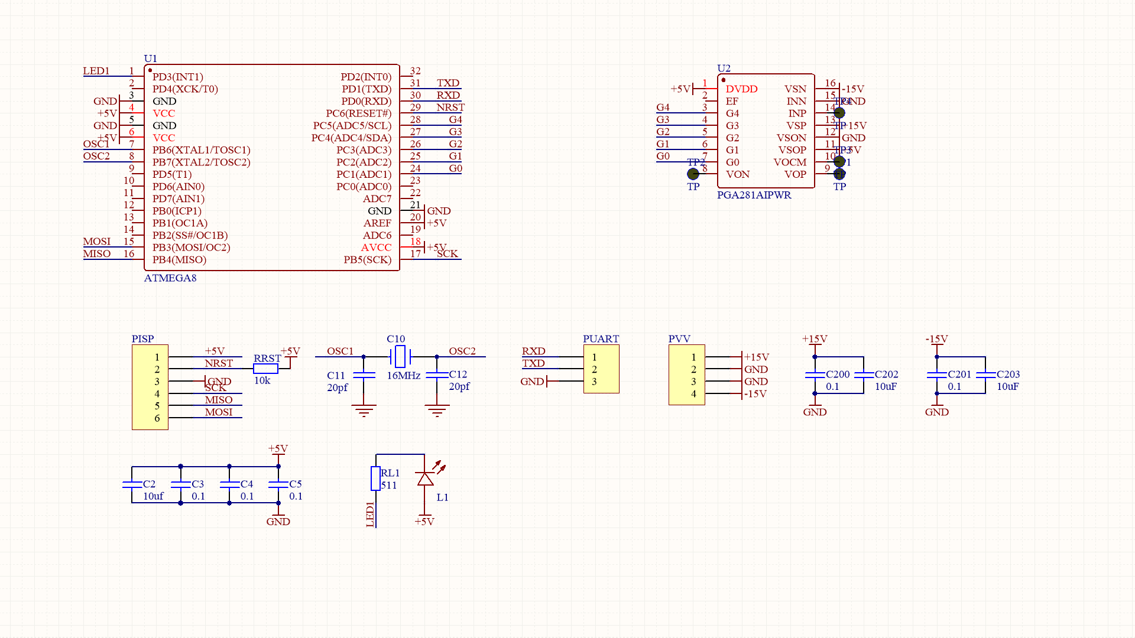Select the LED L1 diode symbol

[424, 479]
